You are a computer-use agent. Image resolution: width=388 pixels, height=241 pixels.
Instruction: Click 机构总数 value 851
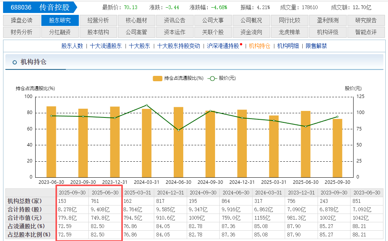(357, 201)
